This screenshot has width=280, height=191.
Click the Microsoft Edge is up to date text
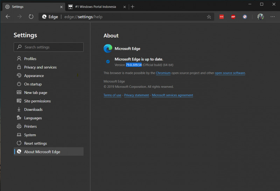(139, 59)
